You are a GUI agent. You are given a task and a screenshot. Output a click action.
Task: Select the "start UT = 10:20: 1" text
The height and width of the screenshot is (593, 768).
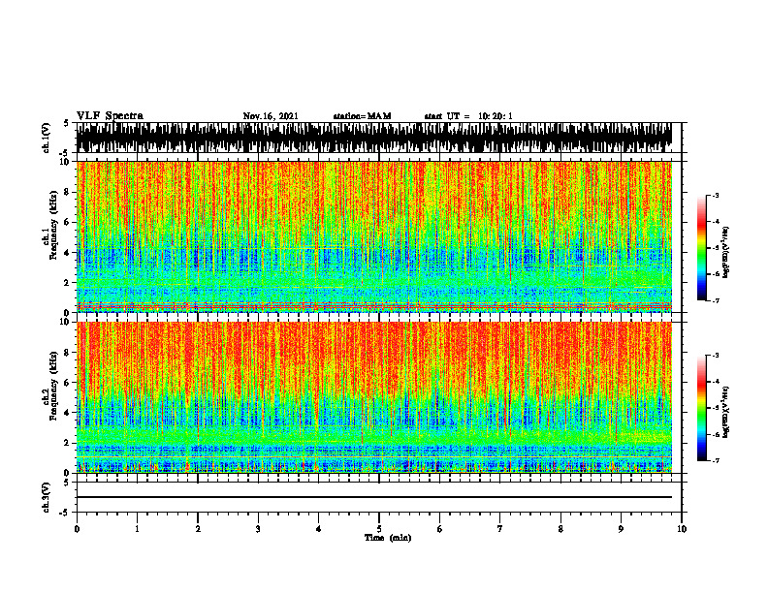pyautogui.click(x=468, y=116)
